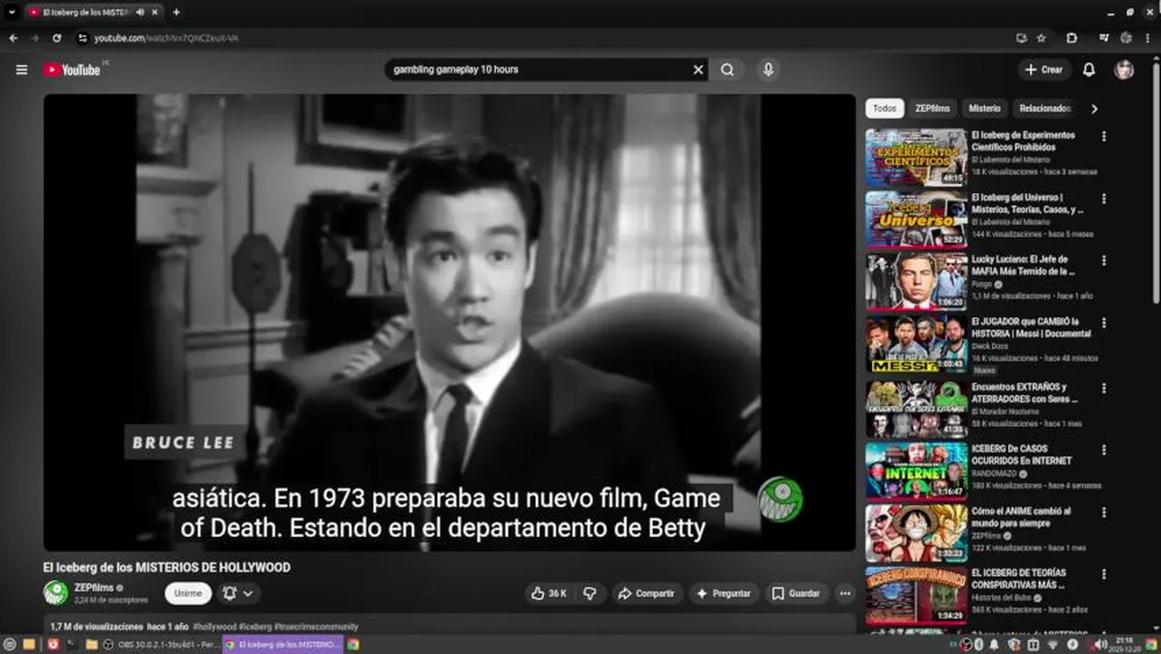The image size is (1161, 654).
Task: Click the browser address bar URL
Action: pos(166,38)
